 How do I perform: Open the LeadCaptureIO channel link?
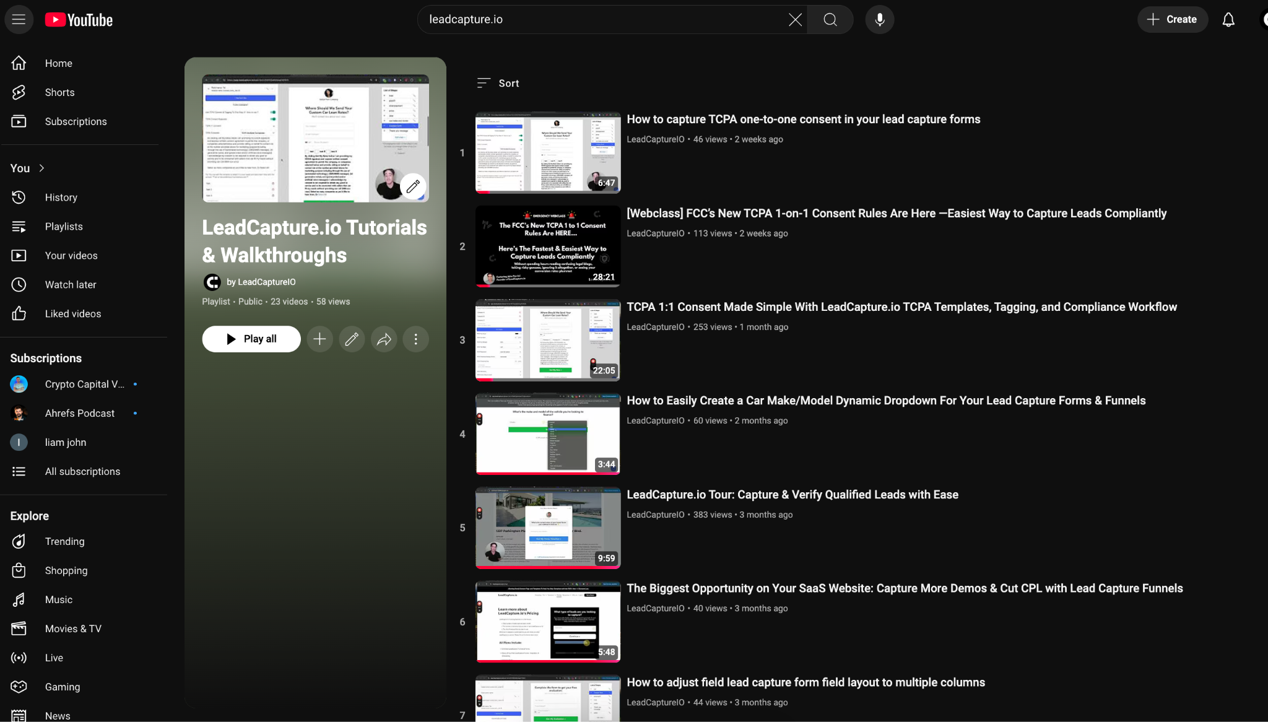click(260, 282)
